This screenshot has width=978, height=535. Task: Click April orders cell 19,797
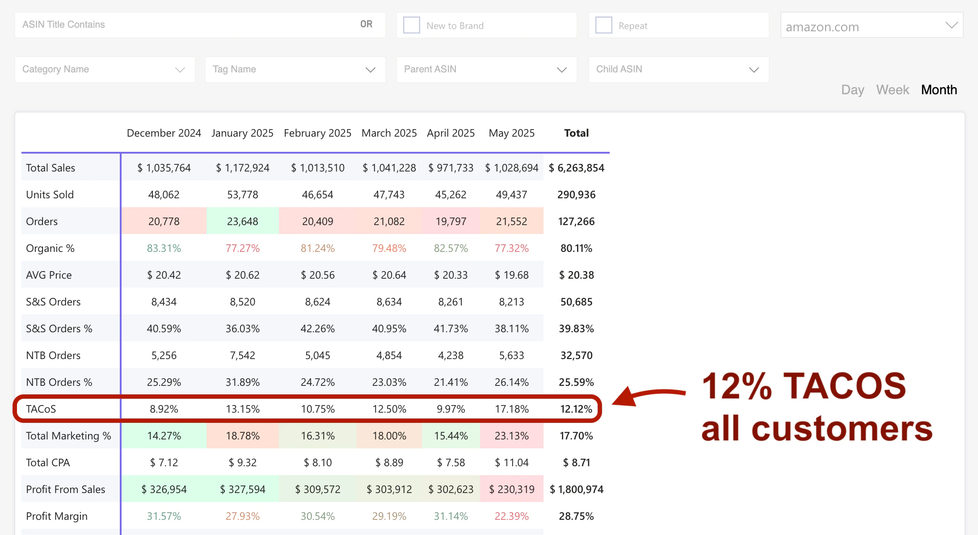tap(451, 222)
